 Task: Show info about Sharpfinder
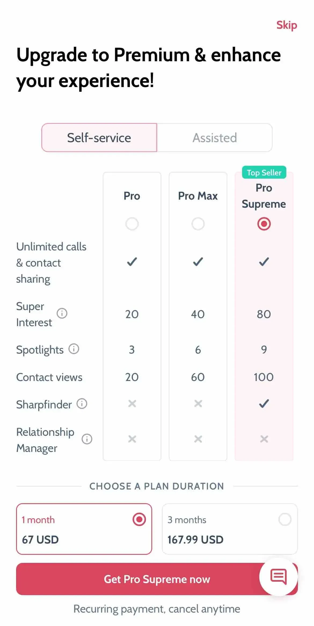tap(82, 404)
